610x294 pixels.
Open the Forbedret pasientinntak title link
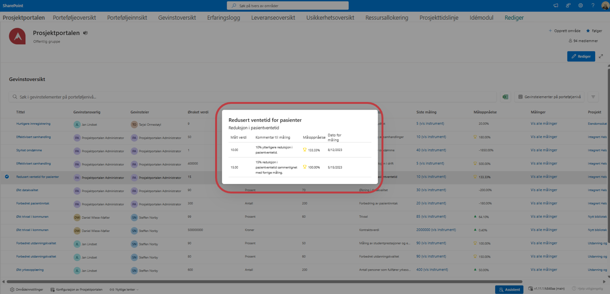(33, 203)
